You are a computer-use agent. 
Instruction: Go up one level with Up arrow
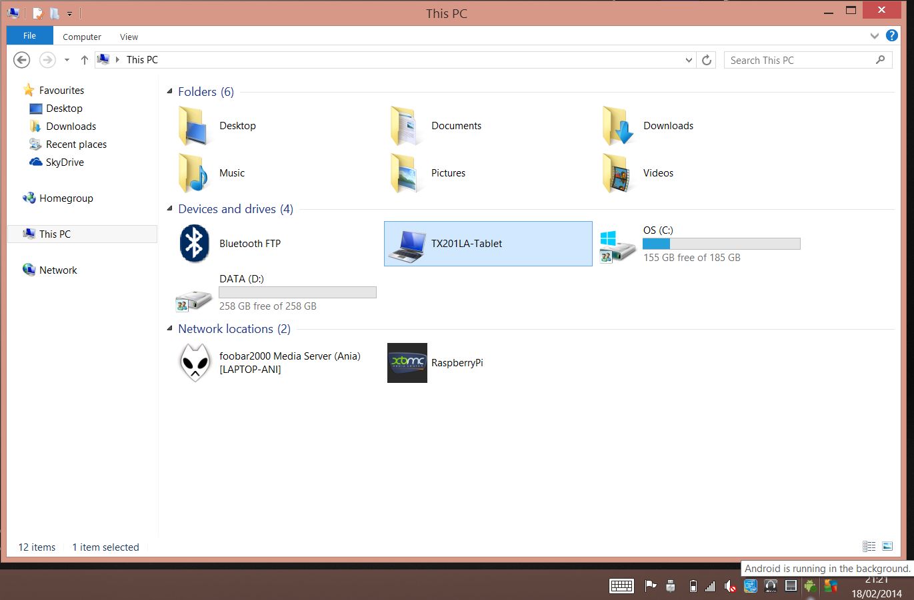click(84, 60)
